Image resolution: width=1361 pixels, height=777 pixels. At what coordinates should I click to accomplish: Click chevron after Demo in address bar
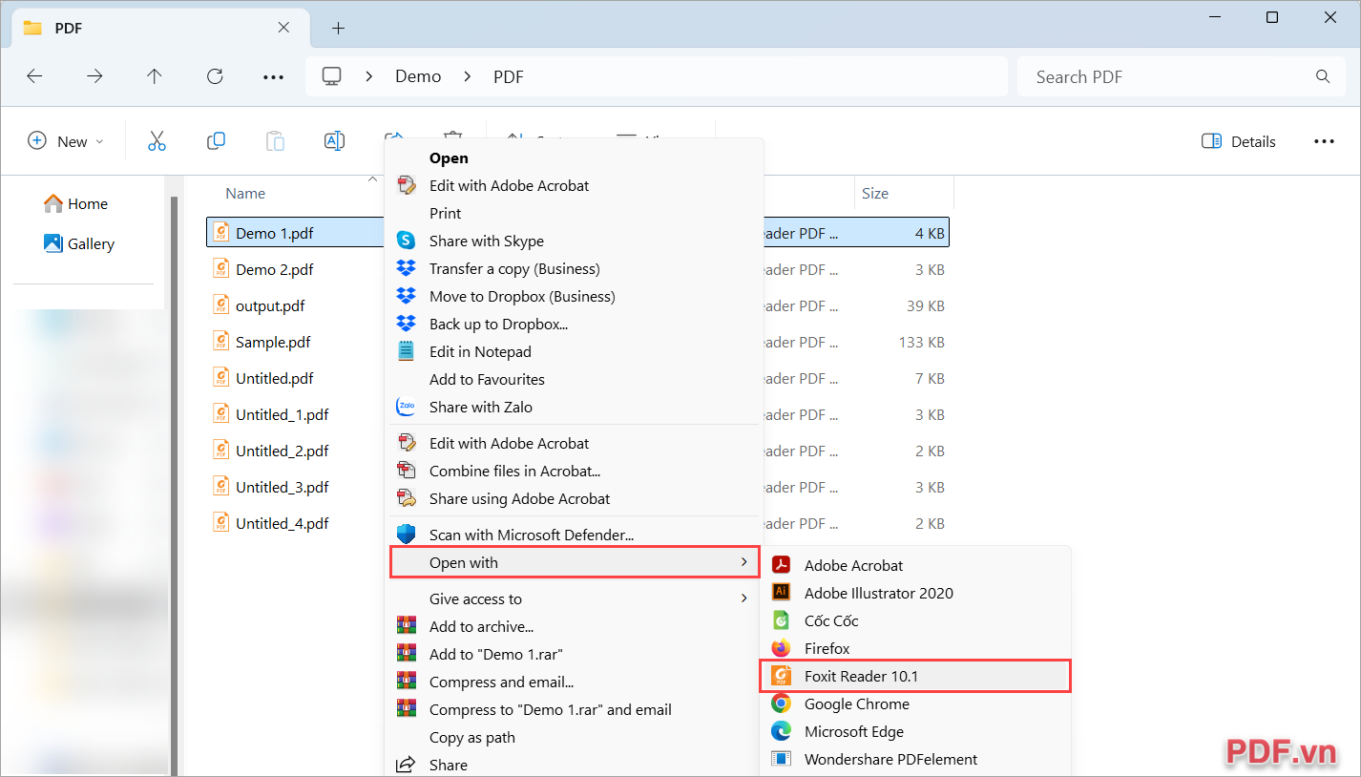468,76
